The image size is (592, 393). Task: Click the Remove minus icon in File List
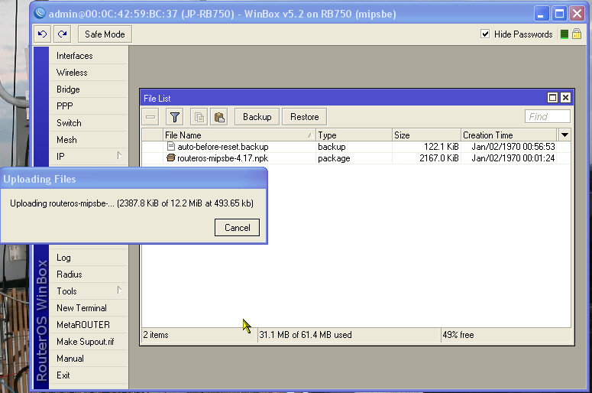tap(150, 117)
